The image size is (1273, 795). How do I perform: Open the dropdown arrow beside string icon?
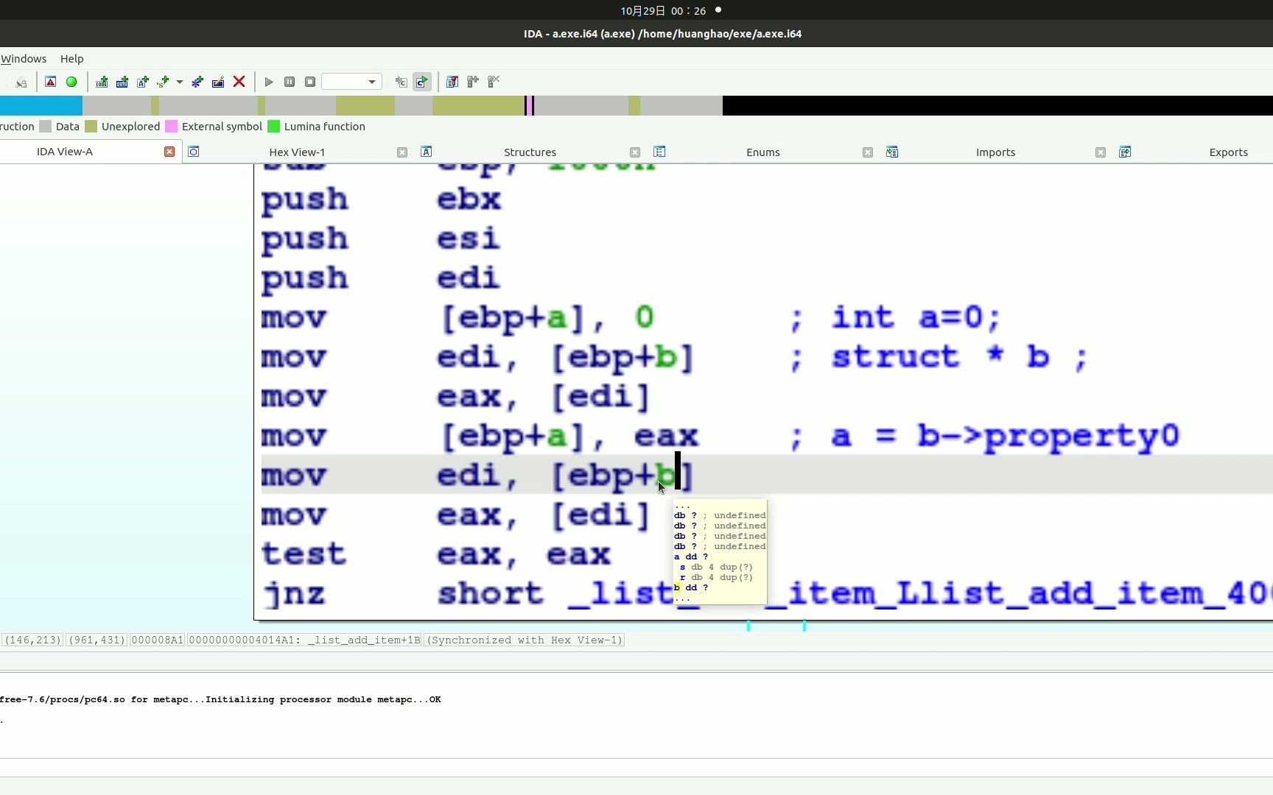[x=179, y=82]
